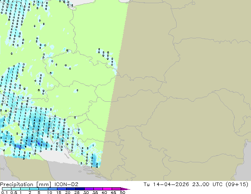This screenshot has width=251, height=194.
Task: Click the legend arrow tip above 50
Action: [125, 189]
